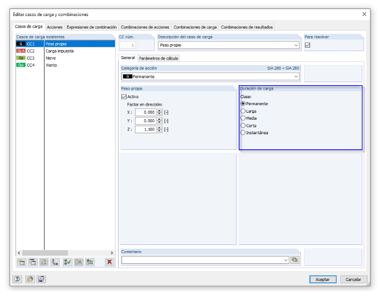This screenshot has width=380, height=292.
Task: Click the comment library icon button
Action: point(294,260)
